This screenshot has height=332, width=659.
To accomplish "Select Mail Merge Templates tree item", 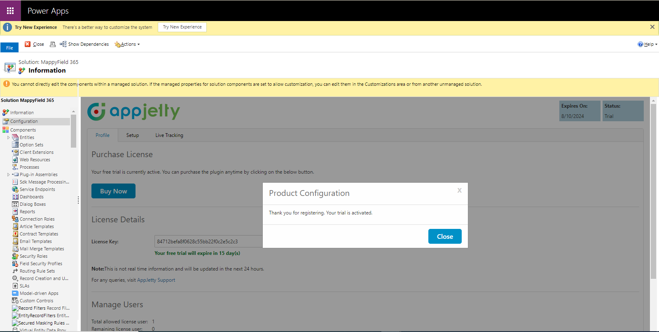I will pos(42,249).
